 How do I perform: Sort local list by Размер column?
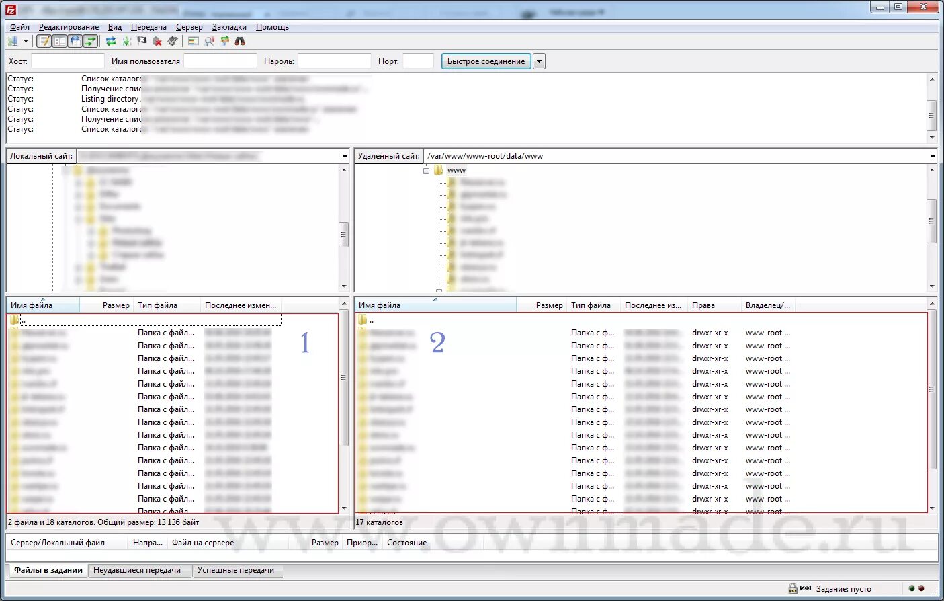tap(107, 305)
